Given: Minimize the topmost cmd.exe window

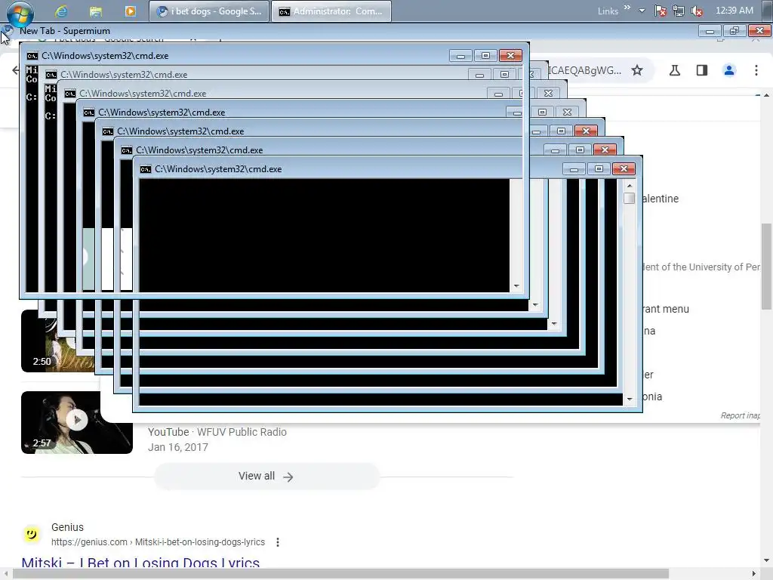Looking at the screenshot, I should 460,56.
